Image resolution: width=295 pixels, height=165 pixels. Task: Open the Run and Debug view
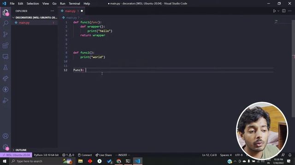tap(6, 100)
